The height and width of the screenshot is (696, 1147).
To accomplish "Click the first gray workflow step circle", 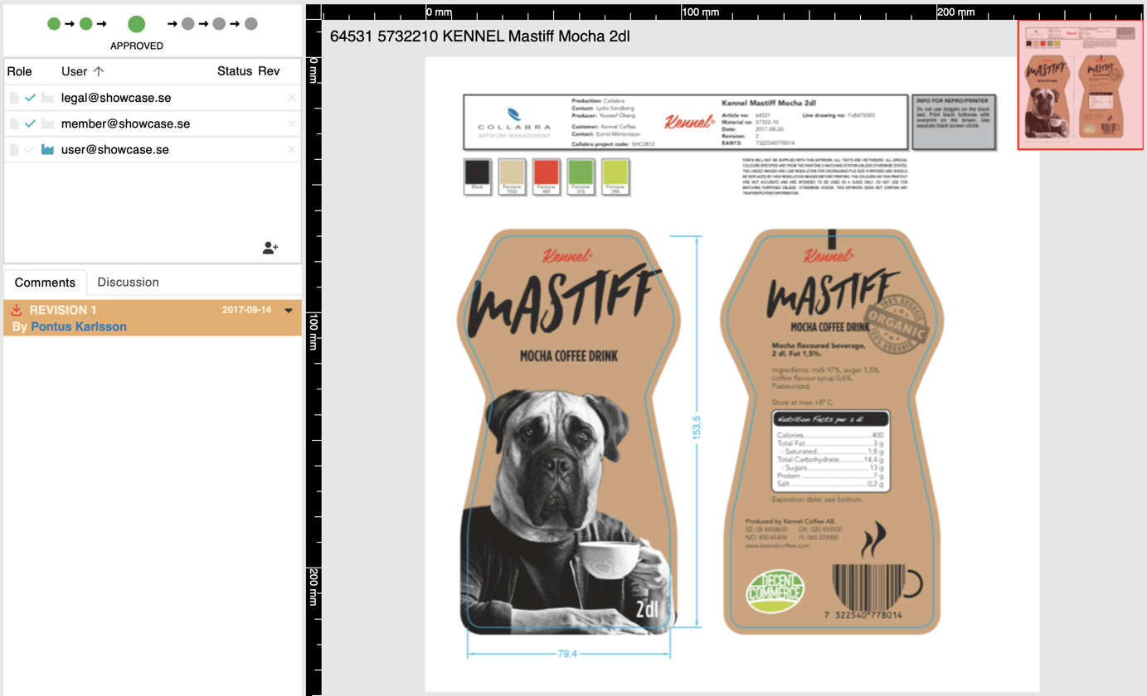I will (188, 23).
